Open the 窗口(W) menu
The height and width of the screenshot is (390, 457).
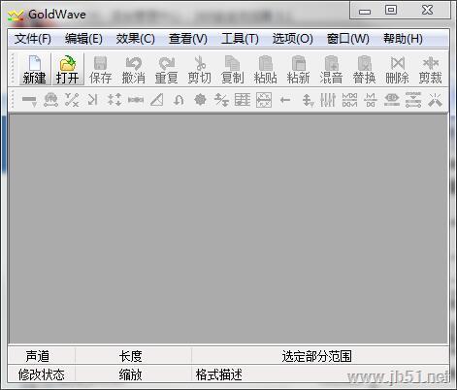[x=348, y=39]
